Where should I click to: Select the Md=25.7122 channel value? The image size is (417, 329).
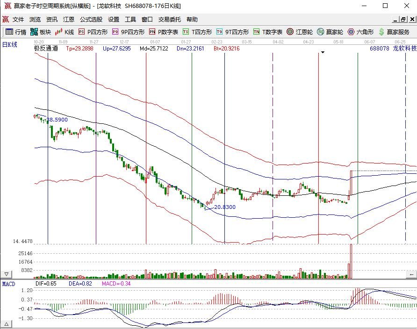154,48
